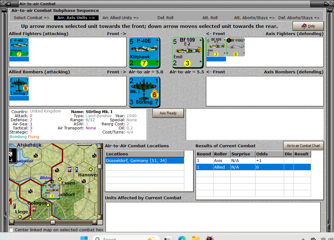Viewport: 334px width, 240px height.
Task: Click the Flying status text
Action: click(x=34, y=137)
